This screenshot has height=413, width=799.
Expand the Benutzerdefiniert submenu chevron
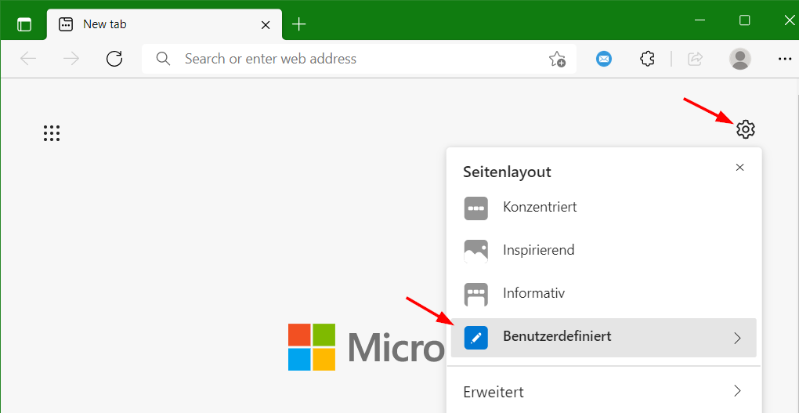coord(737,338)
